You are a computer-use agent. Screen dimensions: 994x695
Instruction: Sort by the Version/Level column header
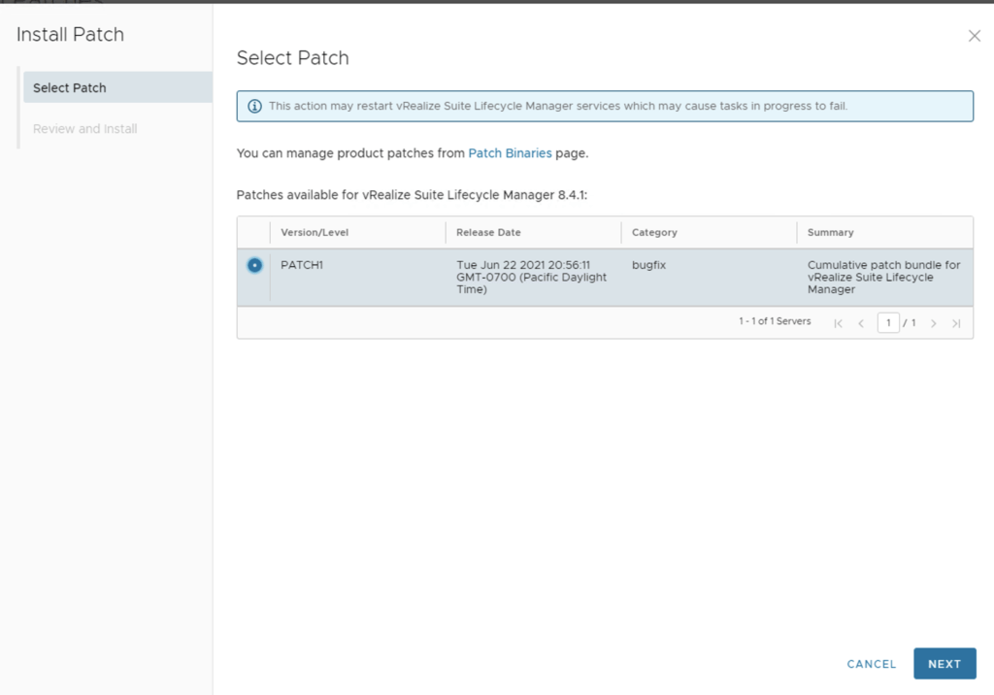(315, 233)
